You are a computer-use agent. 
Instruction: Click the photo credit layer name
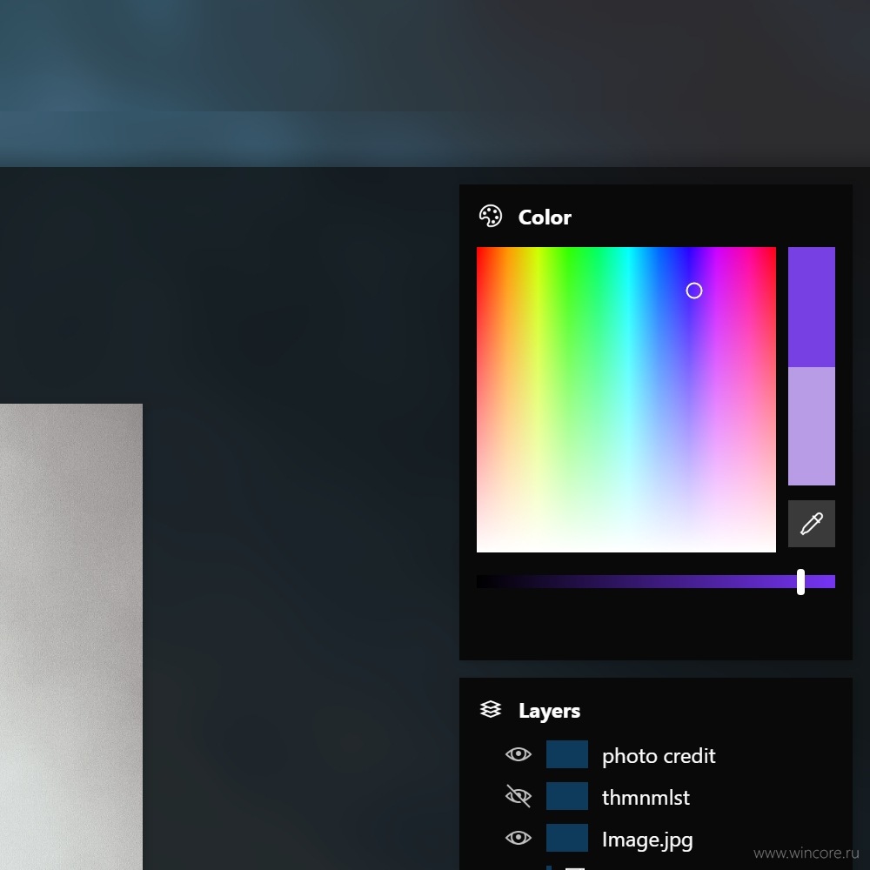click(x=659, y=756)
